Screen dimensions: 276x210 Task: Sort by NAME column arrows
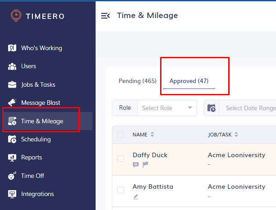coord(152,135)
